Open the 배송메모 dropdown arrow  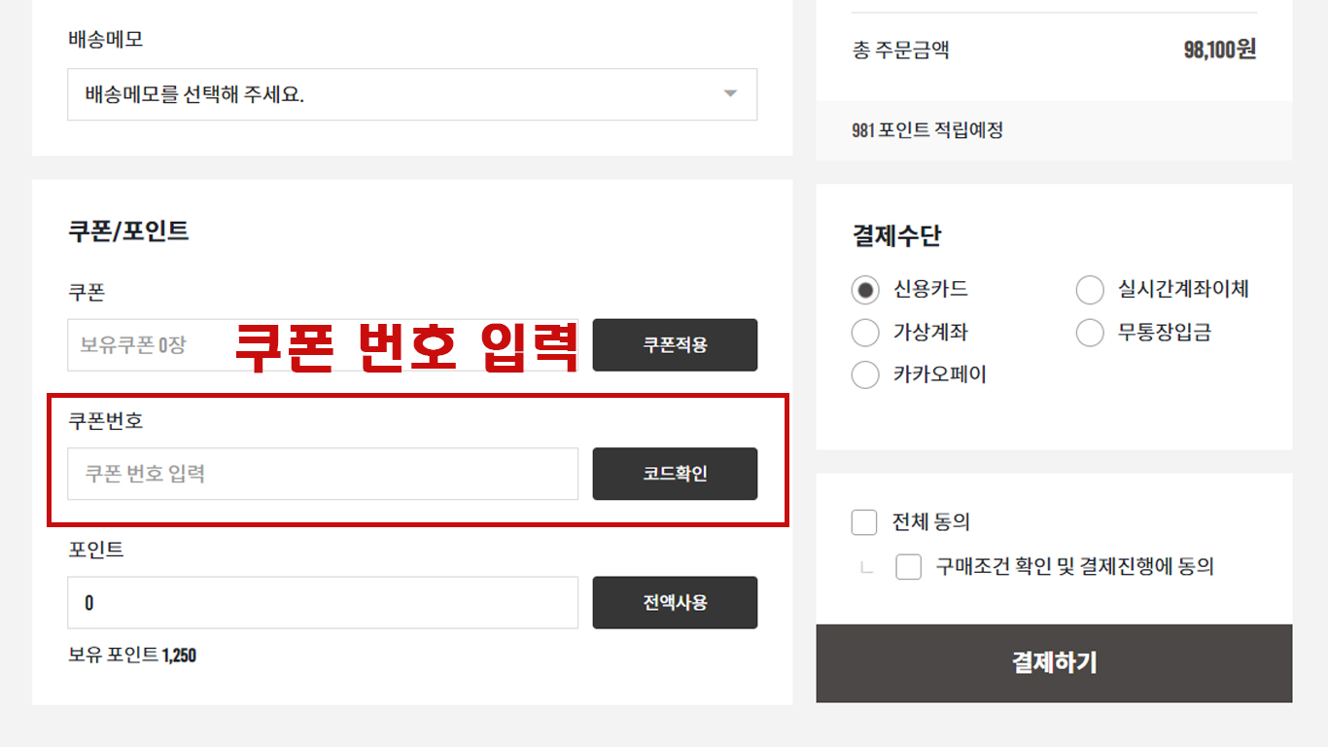[x=730, y=94]
